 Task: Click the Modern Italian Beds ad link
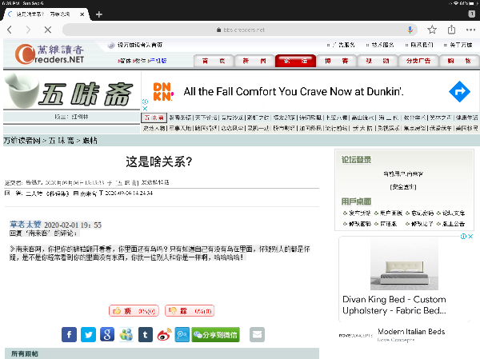click(x=411, y=332)
